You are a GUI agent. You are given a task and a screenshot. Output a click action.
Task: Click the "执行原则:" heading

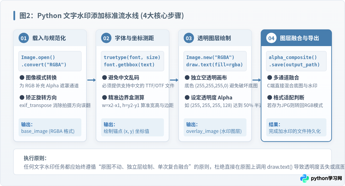pos(35,158)
